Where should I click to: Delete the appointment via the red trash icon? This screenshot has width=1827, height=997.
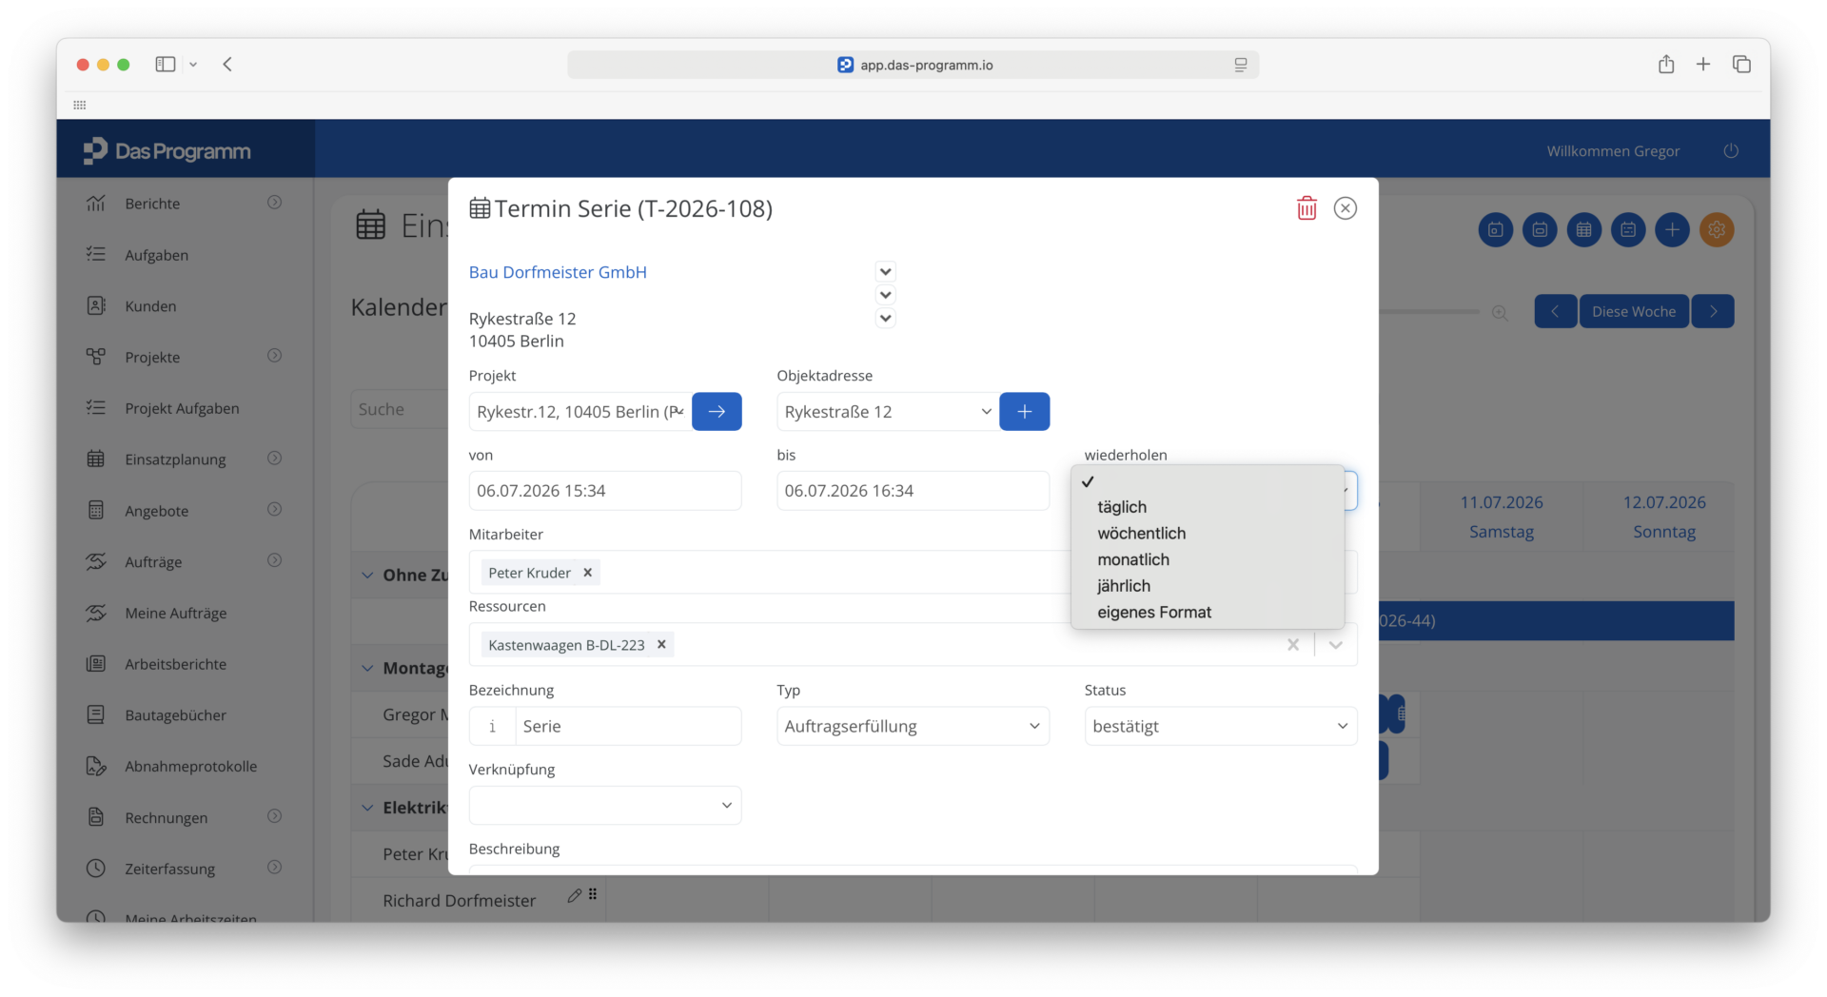1306,208
